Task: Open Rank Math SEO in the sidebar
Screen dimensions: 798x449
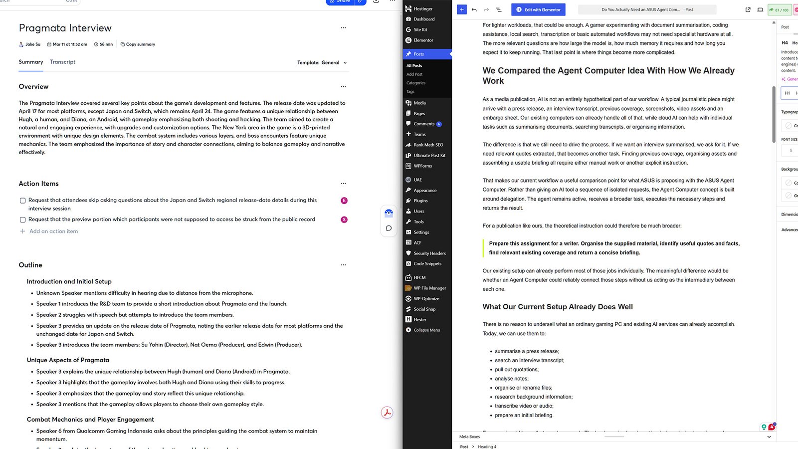Action: point(427,145)
